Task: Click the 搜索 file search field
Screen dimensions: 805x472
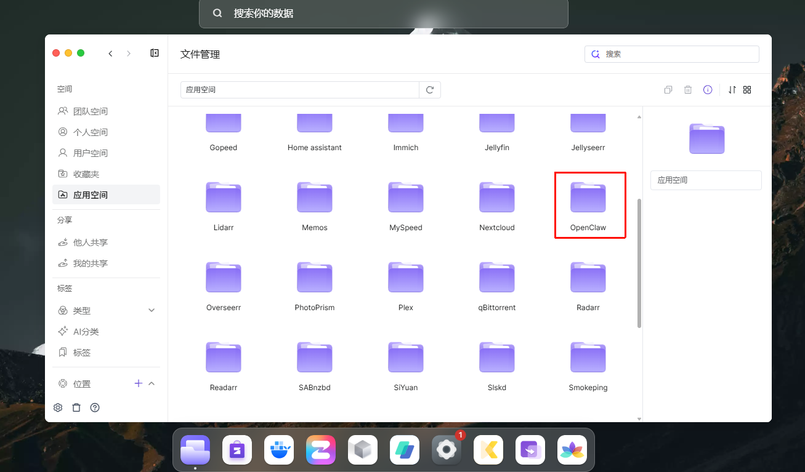Action: click(x=678, y=54)
